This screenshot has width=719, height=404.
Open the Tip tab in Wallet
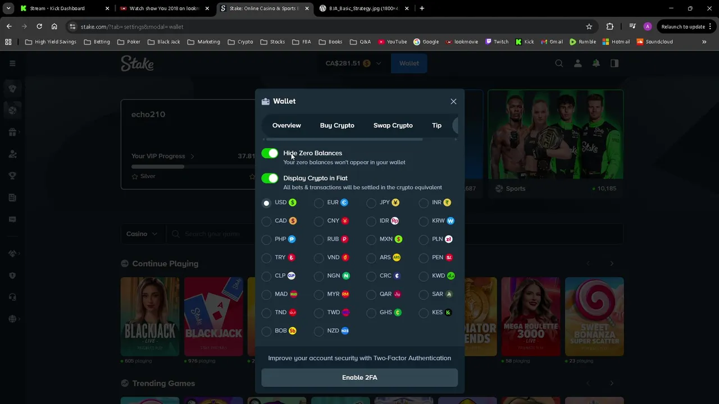[436, 125]
